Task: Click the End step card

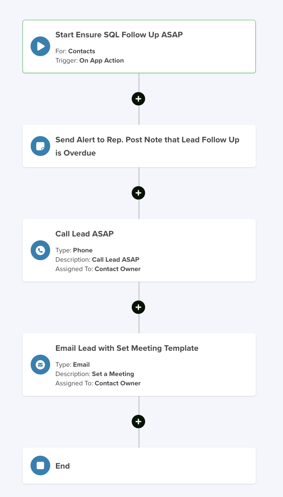Action: tap(139, 465)
